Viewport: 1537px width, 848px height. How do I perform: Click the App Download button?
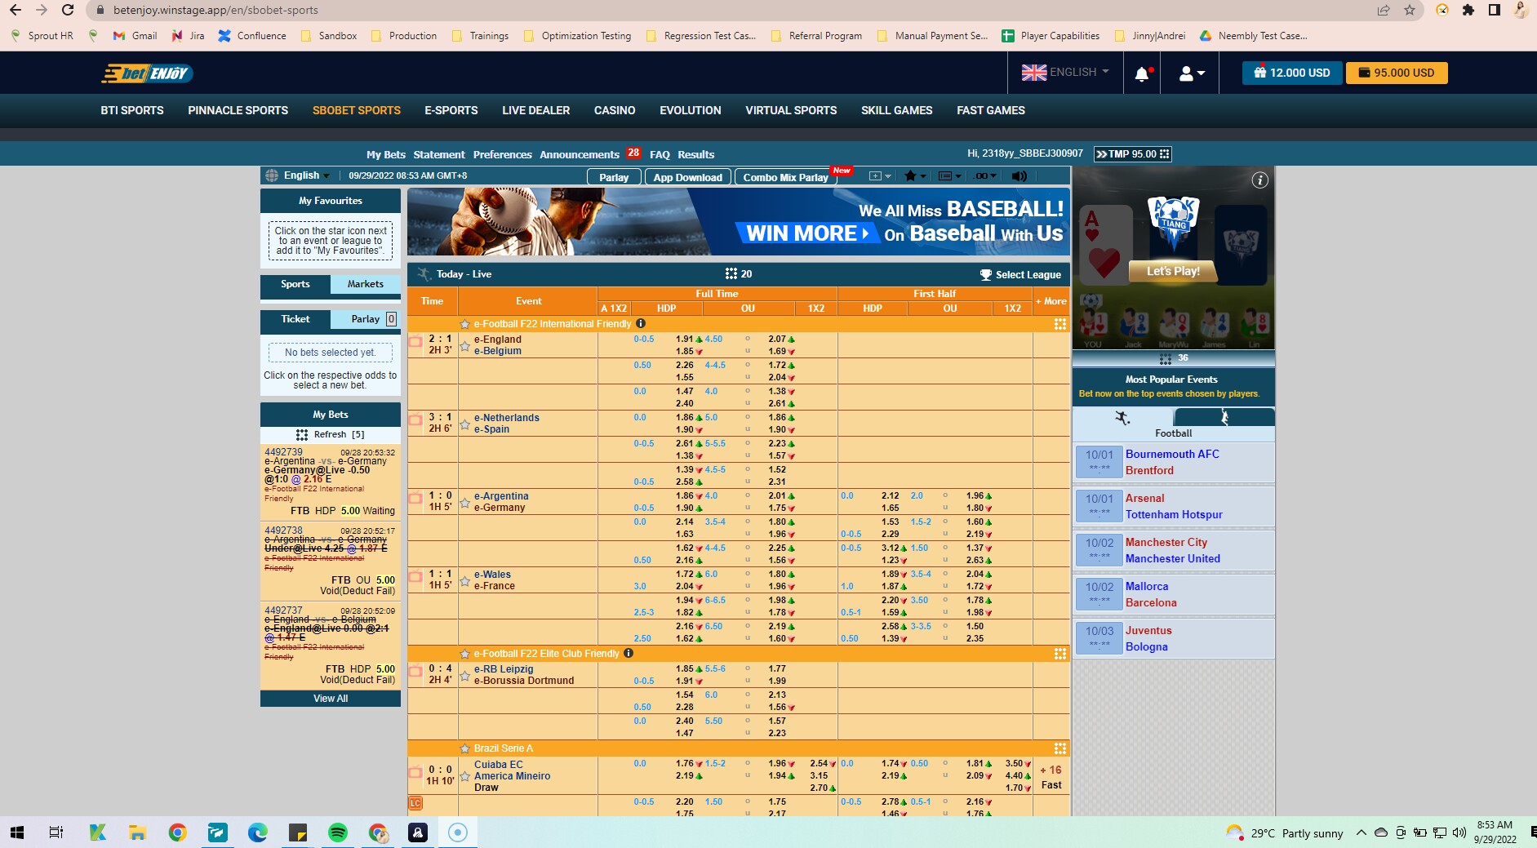tap(686, 177)
